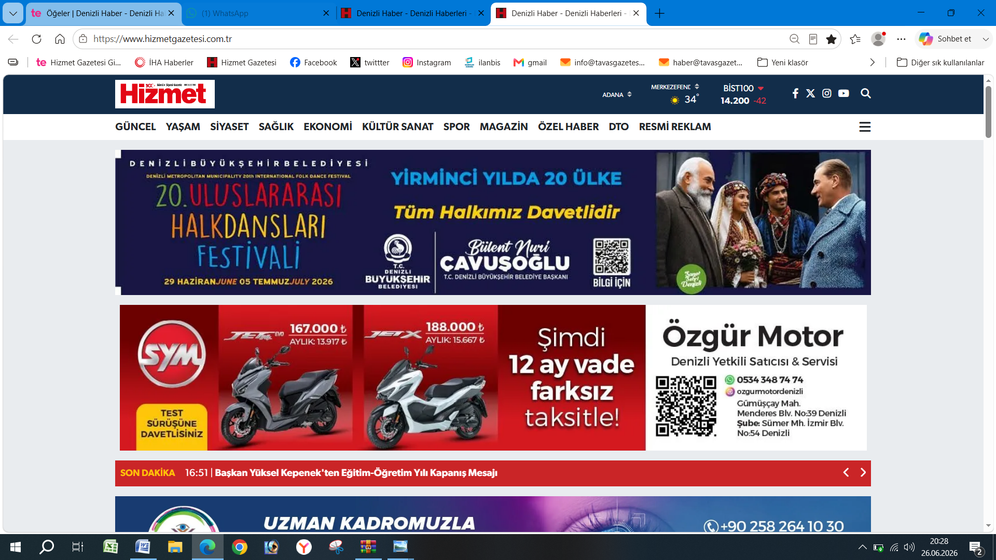Image resolution: width=996 pixels, height=560 pixels.
Task: Show next breaking news headline
Action: (863, 472)
